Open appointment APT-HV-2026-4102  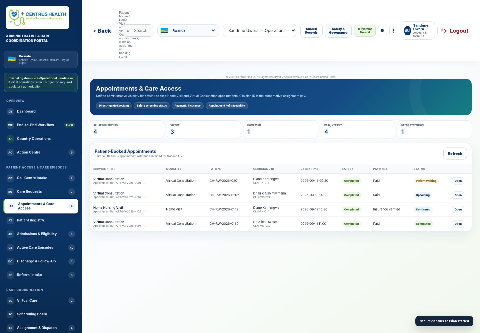coord(458,209)
